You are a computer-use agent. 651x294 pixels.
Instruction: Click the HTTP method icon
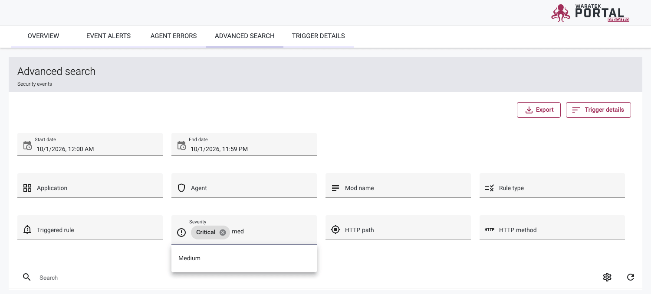click(490, 230)
